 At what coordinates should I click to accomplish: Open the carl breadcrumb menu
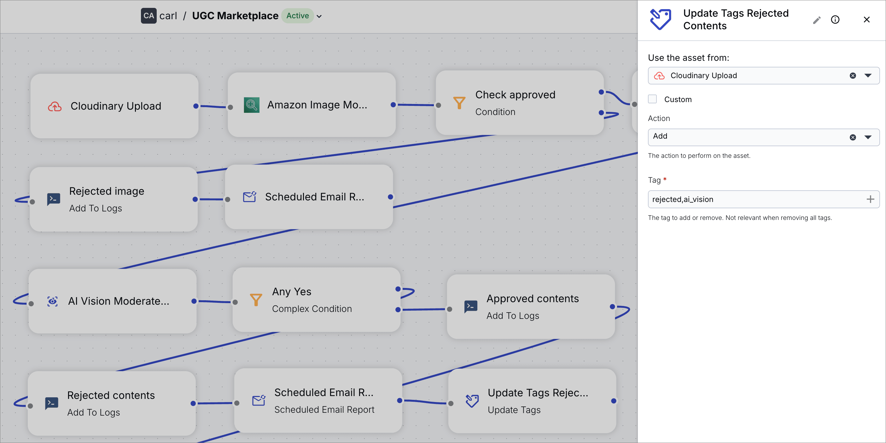pyautogui.click(x=168, y=15)
